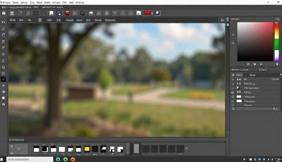Click the white circular tool above the bottom sidebar tool
Screen dimensions: 282x162
tap(4, 98)
